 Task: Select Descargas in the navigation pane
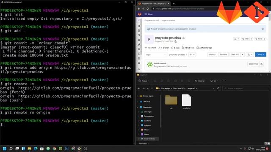(x=146, y=111)
